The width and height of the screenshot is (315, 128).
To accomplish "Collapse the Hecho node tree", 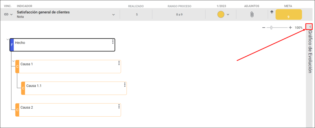I will [8, 39].
